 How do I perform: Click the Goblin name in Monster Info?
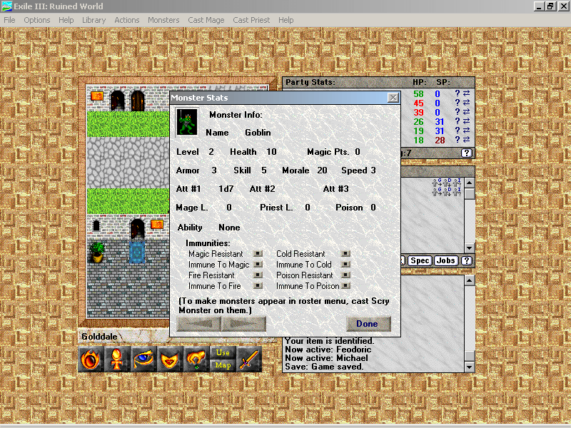[258, 133]
